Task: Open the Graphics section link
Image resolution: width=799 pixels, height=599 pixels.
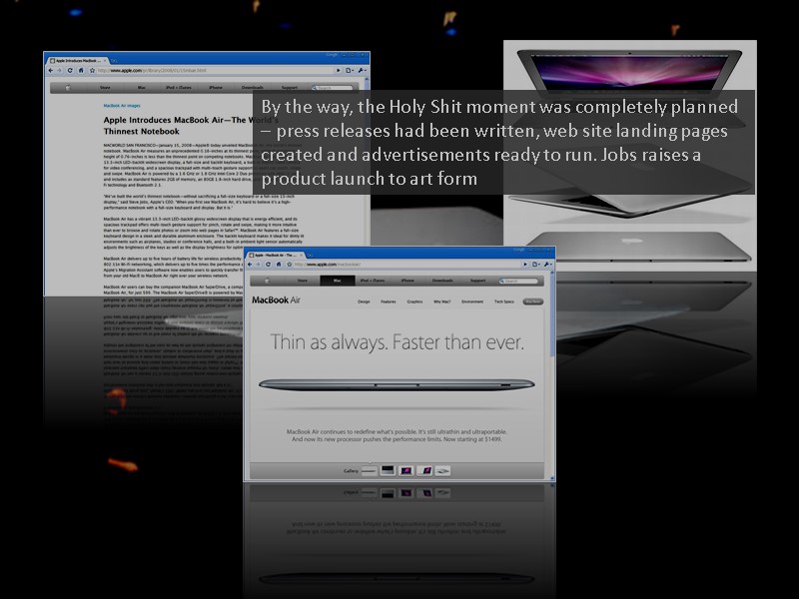Action: 414,301
